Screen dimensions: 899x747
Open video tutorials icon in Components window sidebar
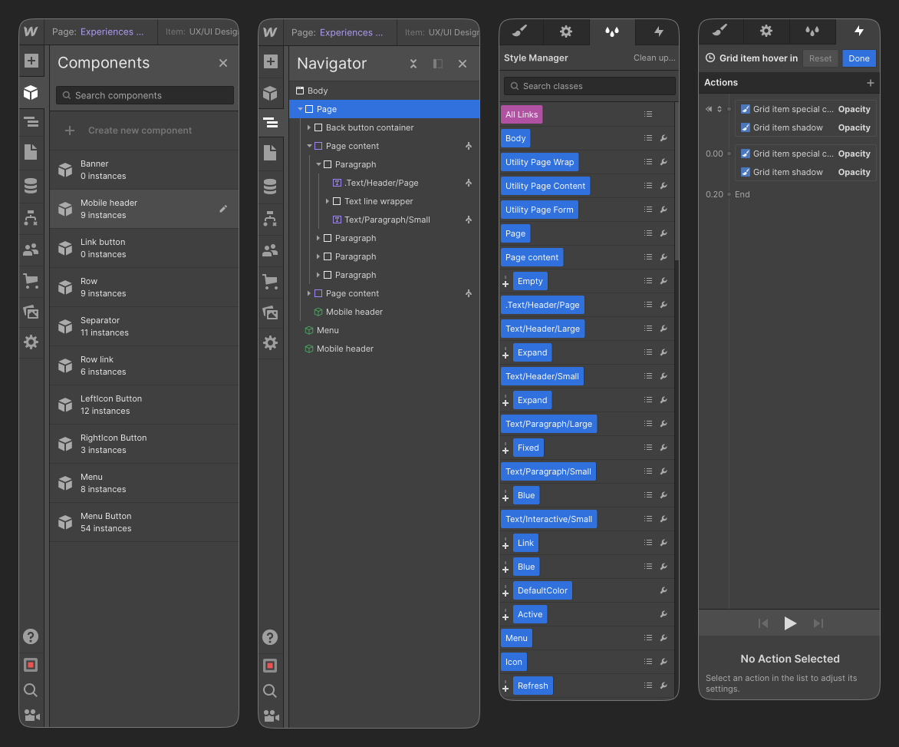tap(32, 716)
